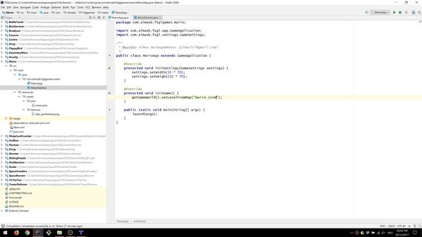Select the MarioFactory class in the project tree
Screen dimensions: 422x237
(x=38, y=88)
